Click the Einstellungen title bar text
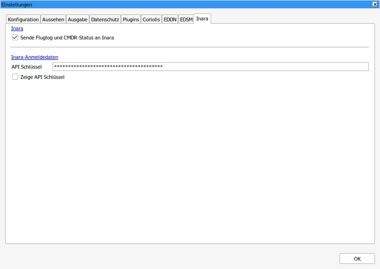 click(x=17, y=4)
